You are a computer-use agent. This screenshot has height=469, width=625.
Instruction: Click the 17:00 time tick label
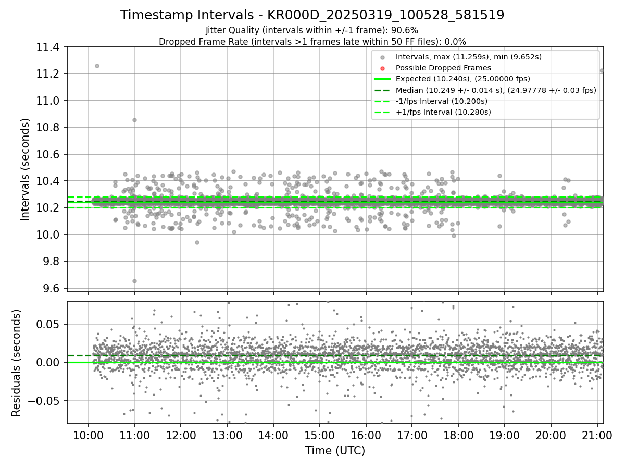click(412, 436)
